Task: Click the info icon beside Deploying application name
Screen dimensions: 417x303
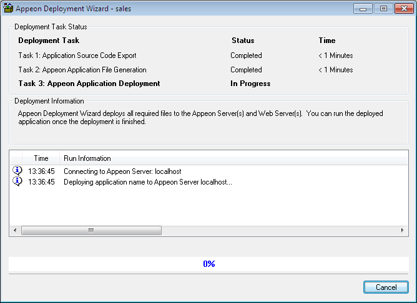Action: tap(17, 181)
